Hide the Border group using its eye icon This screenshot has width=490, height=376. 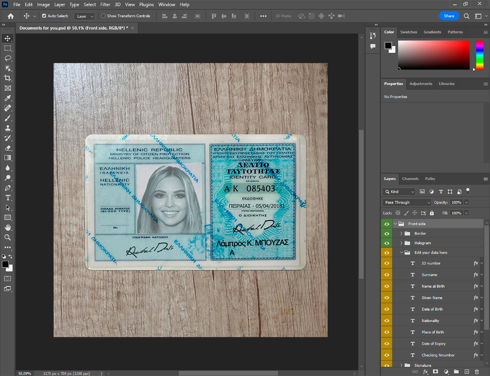pyautogui.click(x=387, y=234)
